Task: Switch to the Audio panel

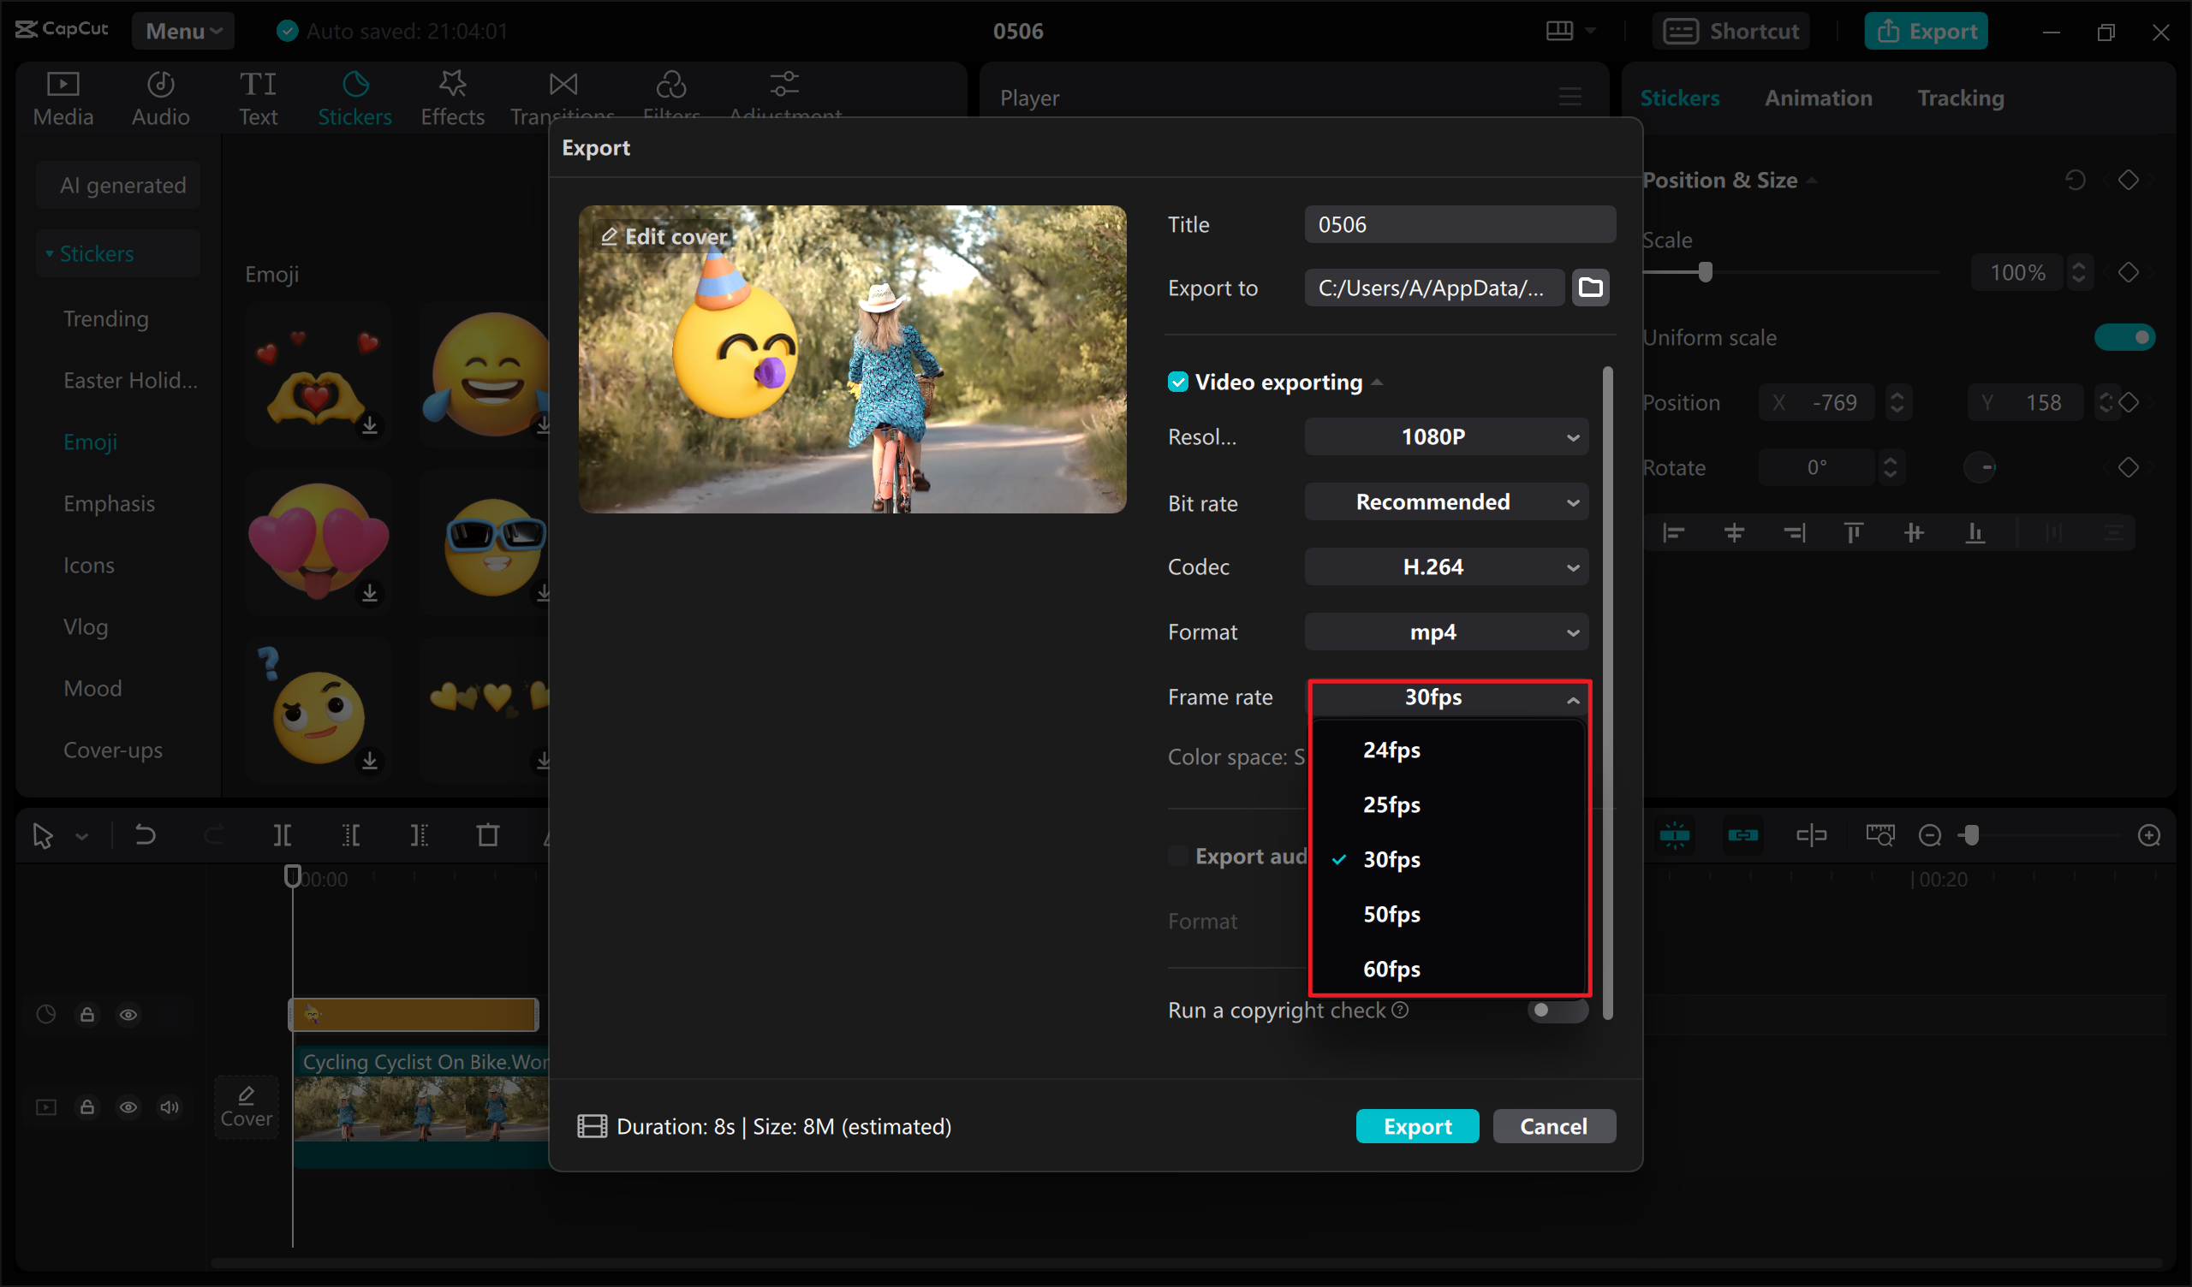Action: pos(160,97)
